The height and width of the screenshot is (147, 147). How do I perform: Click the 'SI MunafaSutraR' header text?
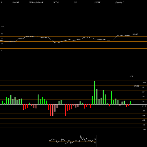click(36, 2)
